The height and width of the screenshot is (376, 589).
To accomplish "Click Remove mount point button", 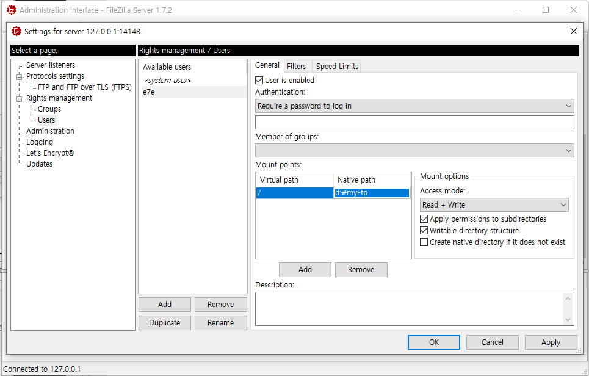I will [361, 270].
